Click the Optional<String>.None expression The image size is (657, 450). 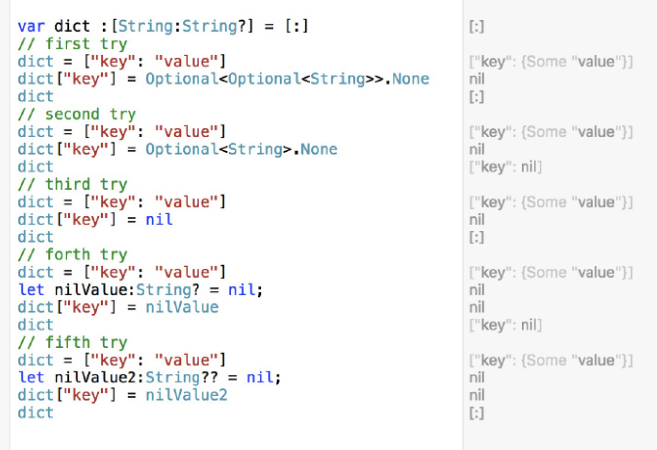241,149
